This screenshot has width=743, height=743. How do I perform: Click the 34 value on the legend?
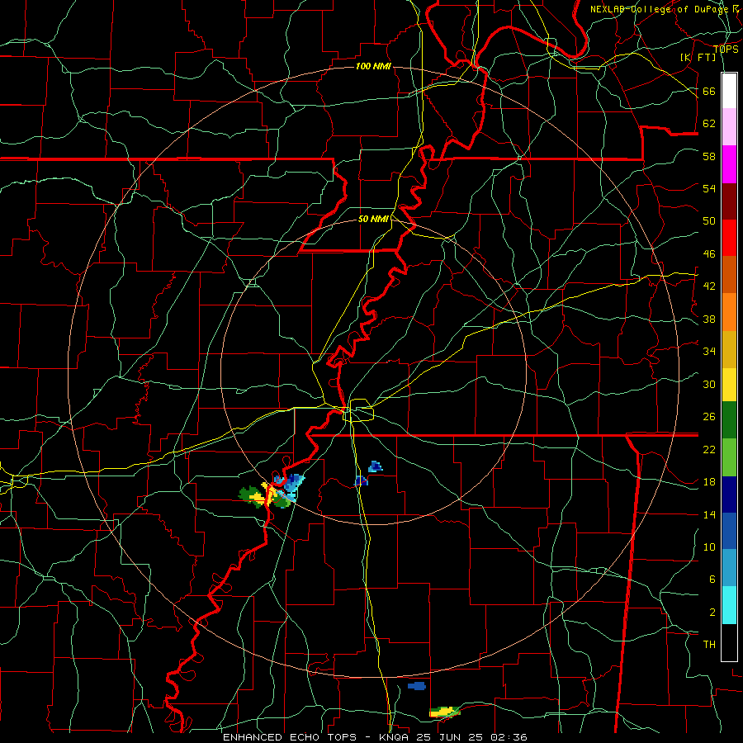tap(709, 352)
